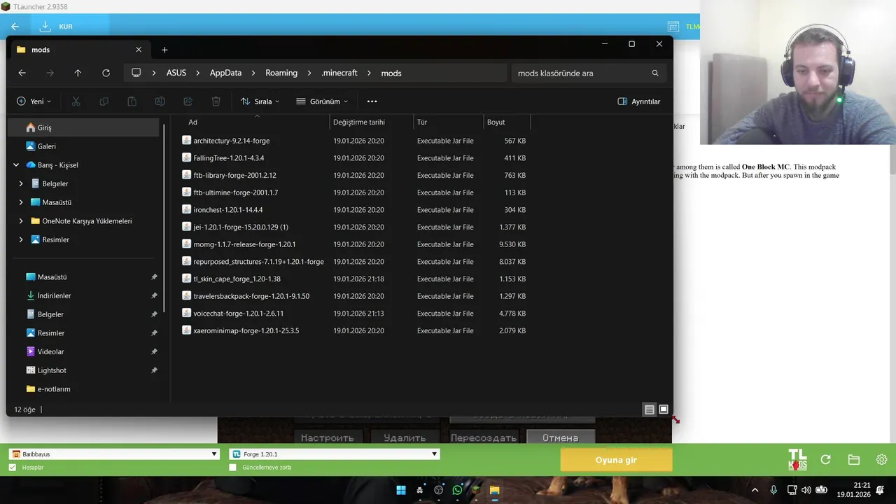
Task: Expand the Masaüstü tree node
Action: tap(21, 202)
